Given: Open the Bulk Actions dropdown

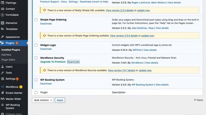Looking at the screenshot, I should tap(43, 100).
